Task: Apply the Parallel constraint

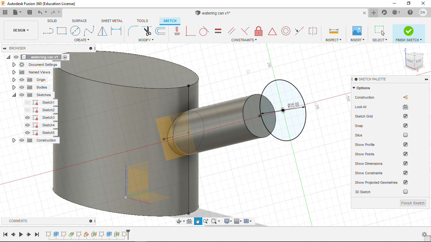Action: [232, 31]
